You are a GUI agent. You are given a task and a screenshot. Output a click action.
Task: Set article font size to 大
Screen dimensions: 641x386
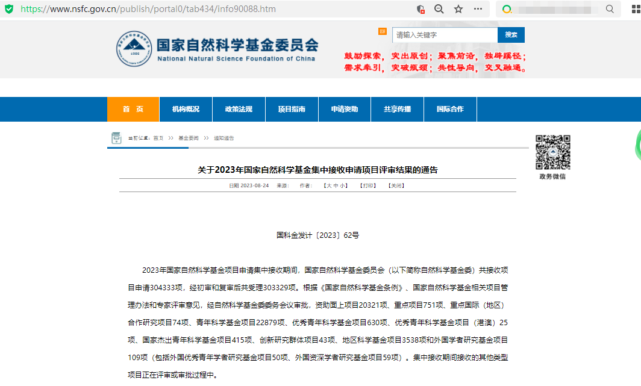pos(329,185)
